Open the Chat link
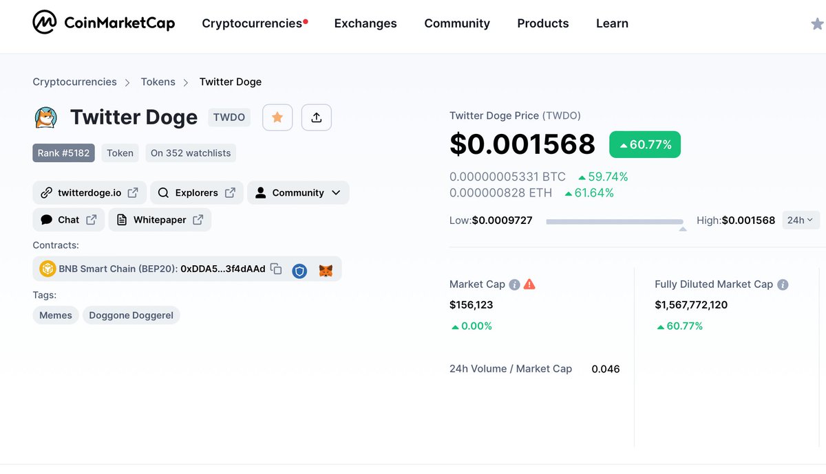This screenshot has width=826, height=474. coord(69,220)
